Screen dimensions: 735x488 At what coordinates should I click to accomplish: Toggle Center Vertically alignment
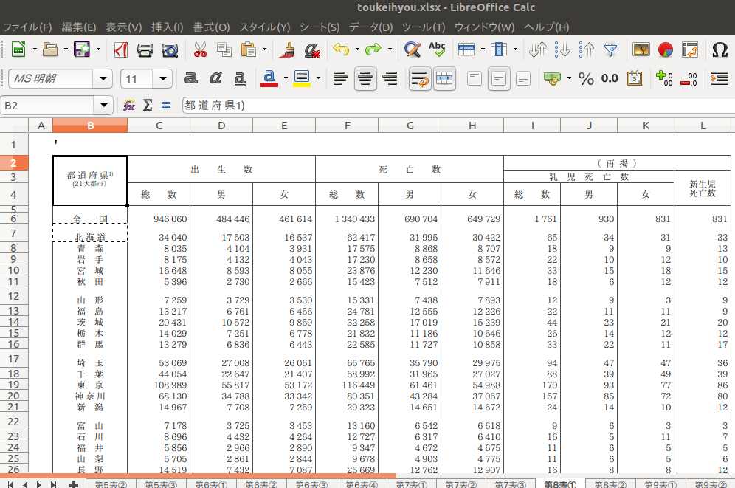(499, 78)
